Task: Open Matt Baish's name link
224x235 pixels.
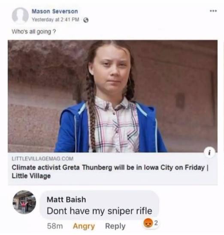Action: pos(67,200)
